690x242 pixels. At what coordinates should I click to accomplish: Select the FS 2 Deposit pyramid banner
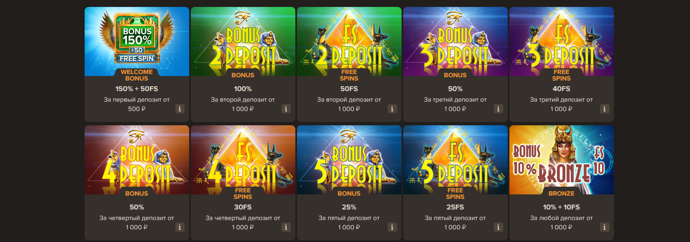coord(349,41)
